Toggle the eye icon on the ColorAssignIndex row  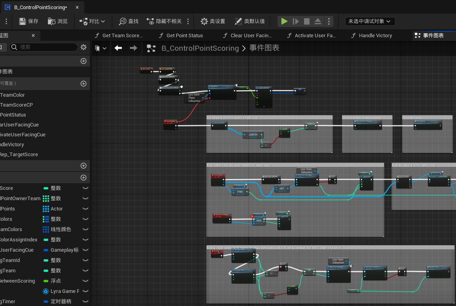[x=85, y=240]
